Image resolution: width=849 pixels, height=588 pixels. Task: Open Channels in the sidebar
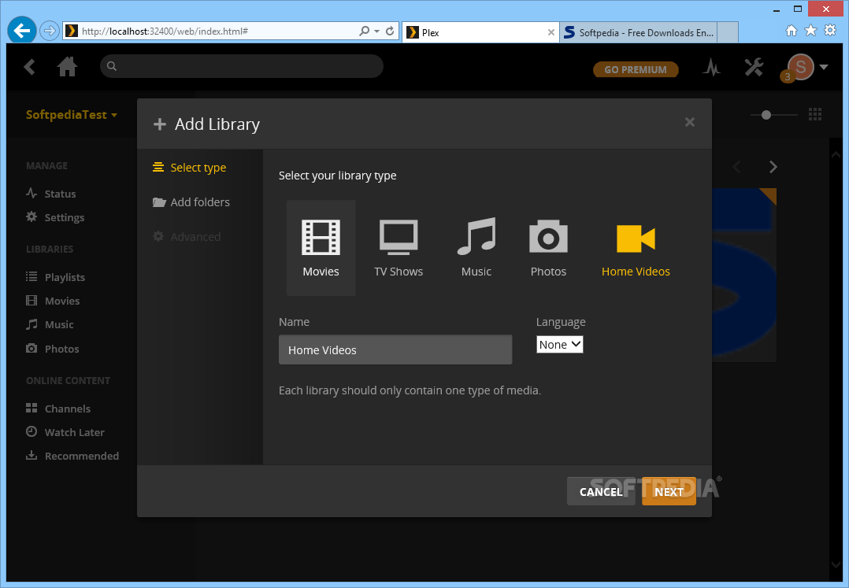pyautogui.click(x=58, y=409)
